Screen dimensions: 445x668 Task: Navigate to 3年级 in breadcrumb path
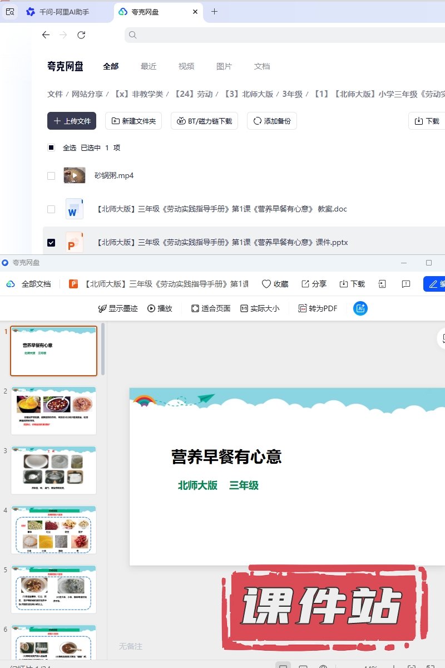pos(292,94)
